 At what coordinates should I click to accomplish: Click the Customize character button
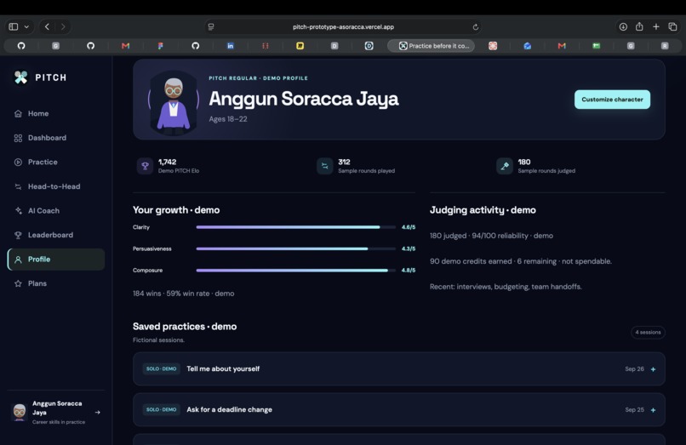click(612, 100)
